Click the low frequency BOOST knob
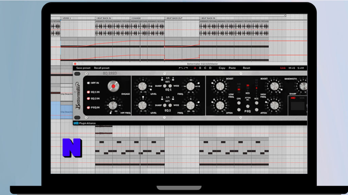Image resolution: width=348 pixels, height=195 pixels. [220, 86]
